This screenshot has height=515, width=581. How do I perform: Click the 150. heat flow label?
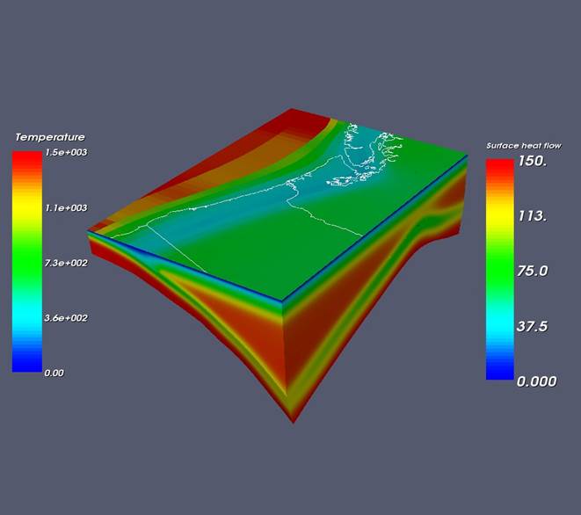point(533,161)
